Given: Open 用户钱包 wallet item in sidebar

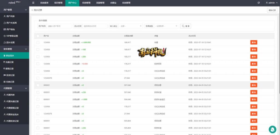Looking at the screenshot, I should (x=14, y=29).
